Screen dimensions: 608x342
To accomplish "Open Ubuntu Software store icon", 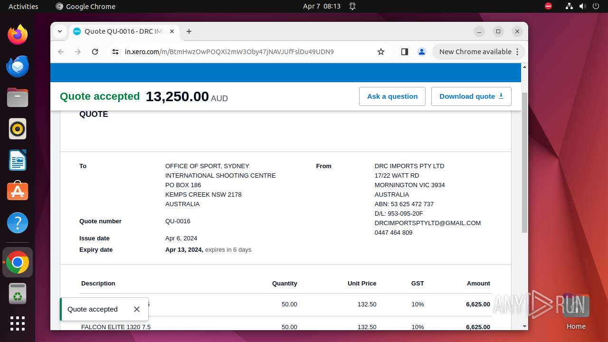I will point(18,191).
